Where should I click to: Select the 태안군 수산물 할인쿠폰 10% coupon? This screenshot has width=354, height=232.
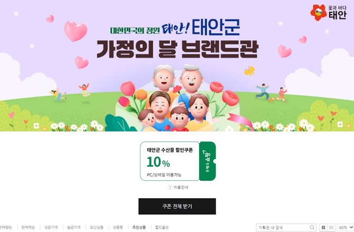170,161
